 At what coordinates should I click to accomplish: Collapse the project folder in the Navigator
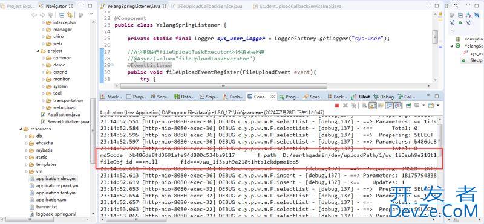point(38,51)
